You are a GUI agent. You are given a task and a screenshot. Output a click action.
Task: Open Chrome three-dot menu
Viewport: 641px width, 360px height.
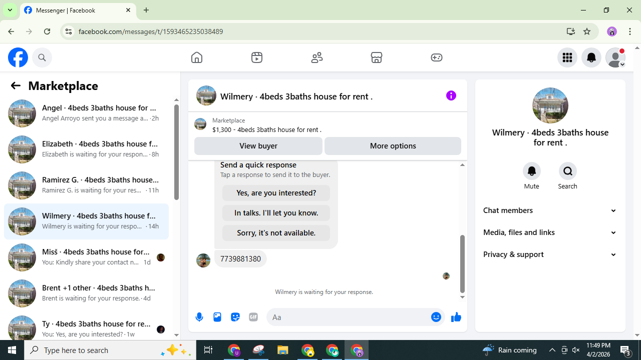pyautogui.click(x=630, y=31)
